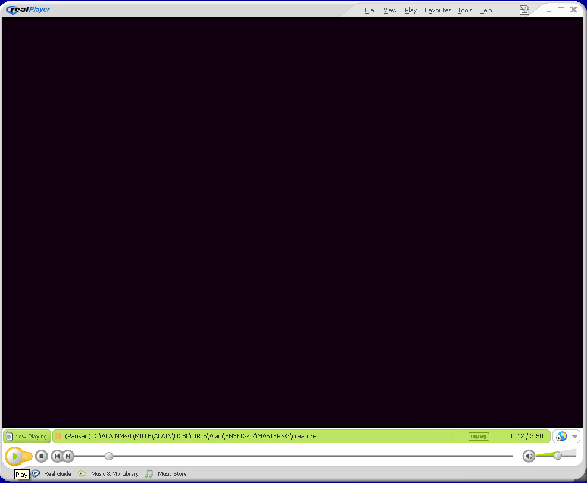Viewport: 587px width, 483px height.
Task: Minimize the RealPlayer window
Action: [549, 10]
